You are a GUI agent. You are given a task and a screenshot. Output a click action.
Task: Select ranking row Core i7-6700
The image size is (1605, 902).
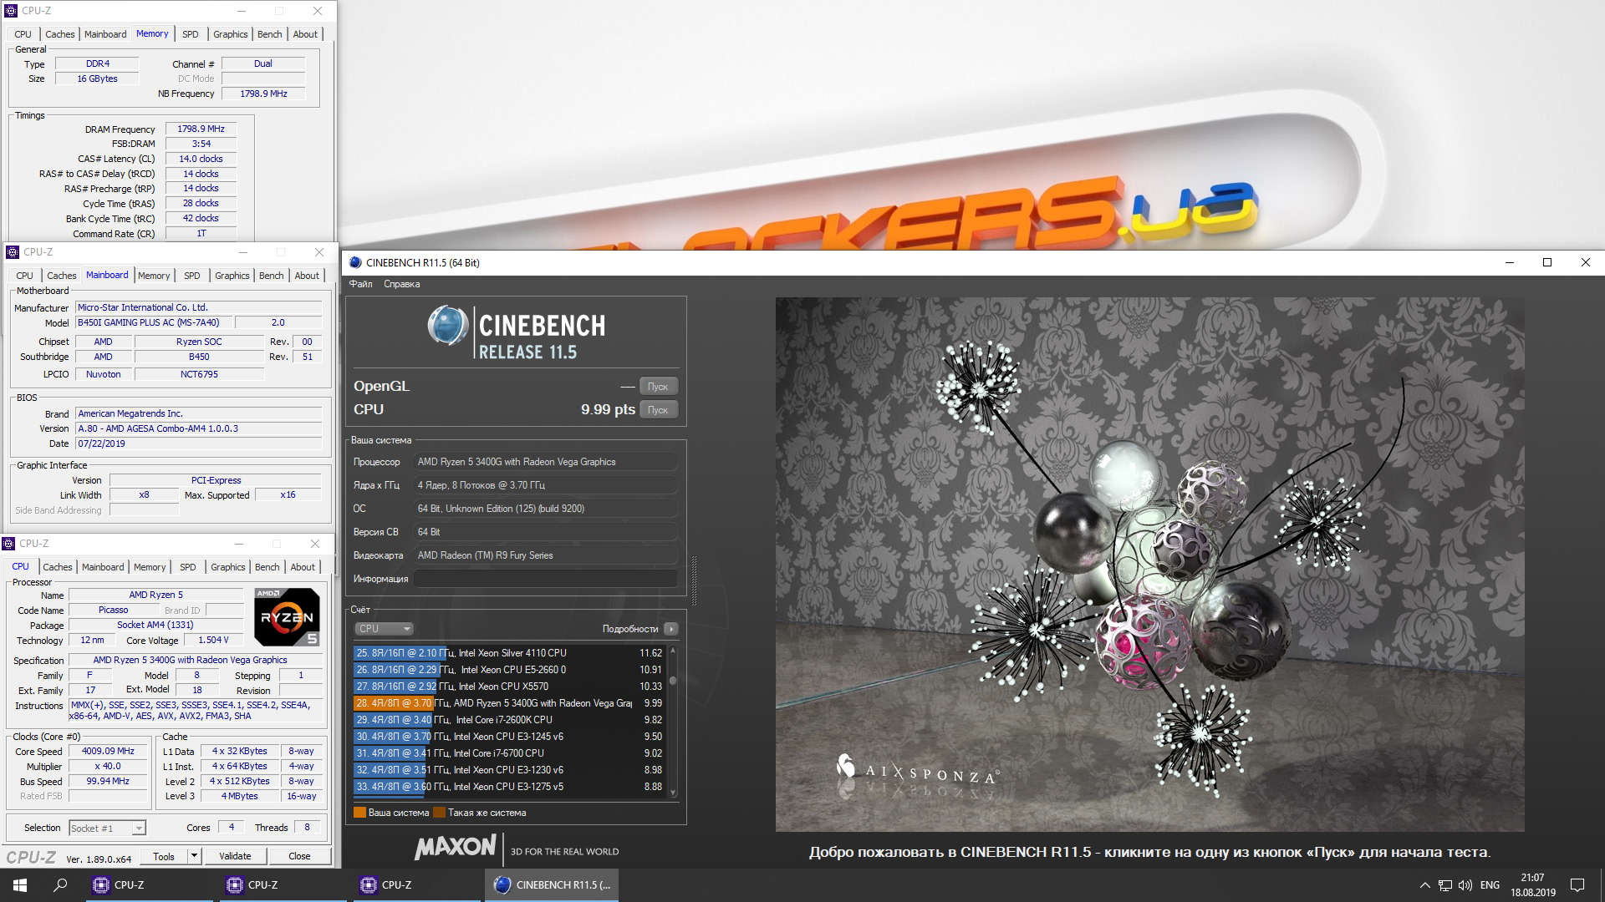509,753
